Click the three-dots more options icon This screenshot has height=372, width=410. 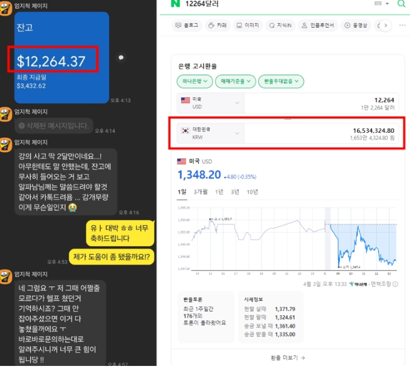pyautogui.click(x=402, y=25)
